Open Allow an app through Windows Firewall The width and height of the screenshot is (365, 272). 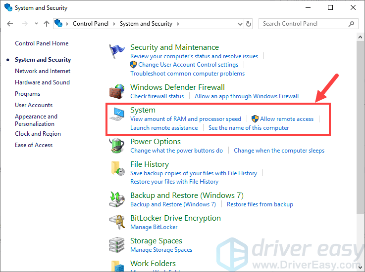pyautogui.click(x=247, y=96)
